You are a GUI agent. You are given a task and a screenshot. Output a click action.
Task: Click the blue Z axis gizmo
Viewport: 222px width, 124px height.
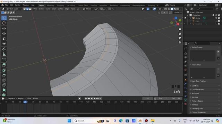(176, 18)
